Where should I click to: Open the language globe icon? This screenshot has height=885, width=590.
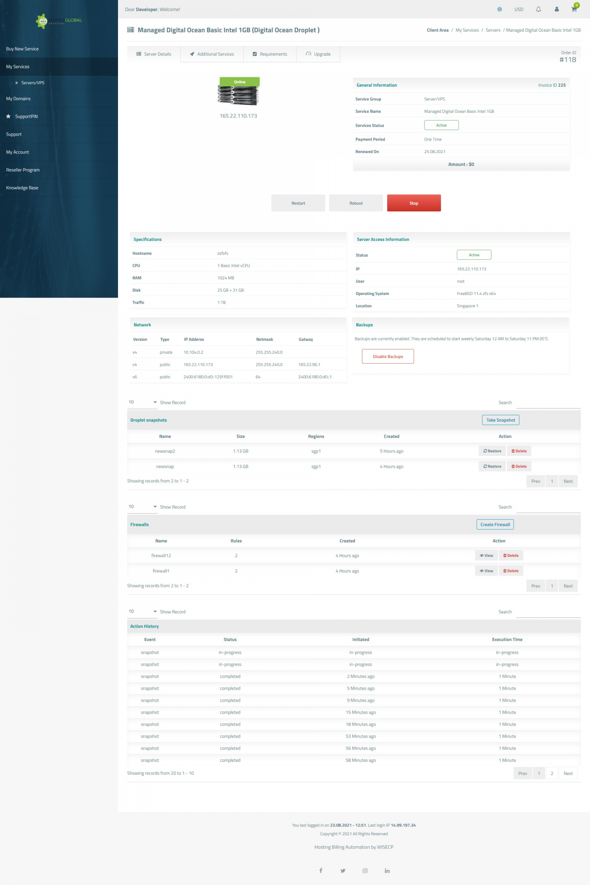pos(499,10)
